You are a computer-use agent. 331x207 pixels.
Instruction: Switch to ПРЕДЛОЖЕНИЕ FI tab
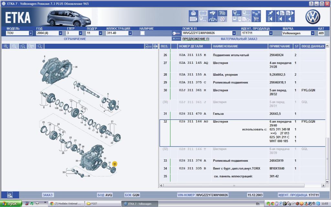[x=196, y=39]
